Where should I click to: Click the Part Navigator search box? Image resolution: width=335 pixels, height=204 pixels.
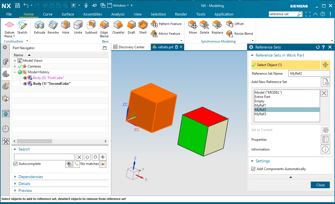click(x=44, y=157)
